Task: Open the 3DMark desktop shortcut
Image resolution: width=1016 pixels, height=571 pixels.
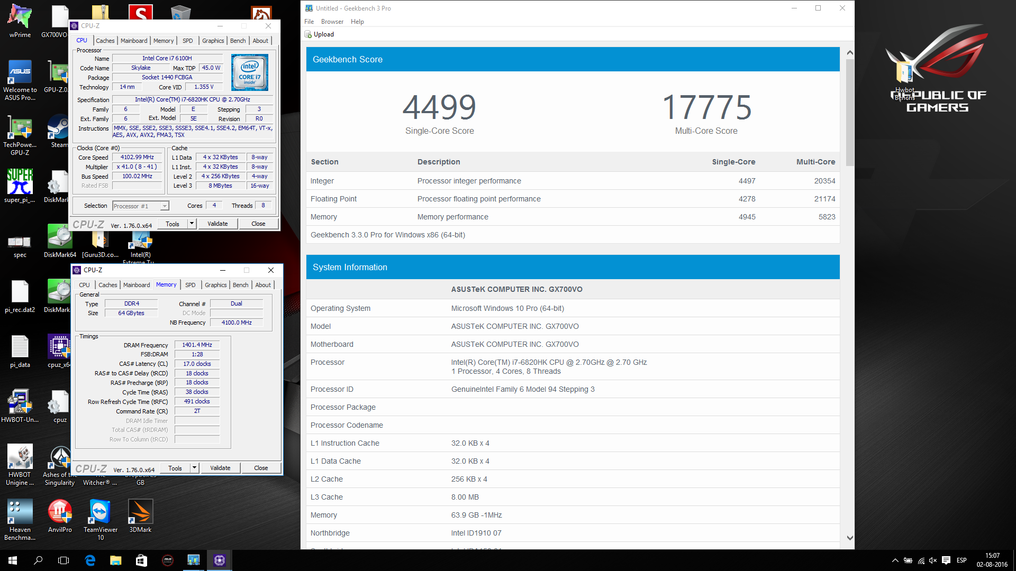Action: [x=140, y=515]
